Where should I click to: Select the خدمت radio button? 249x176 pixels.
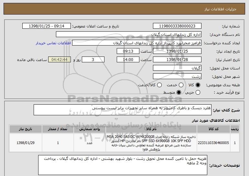pos(181,85)
